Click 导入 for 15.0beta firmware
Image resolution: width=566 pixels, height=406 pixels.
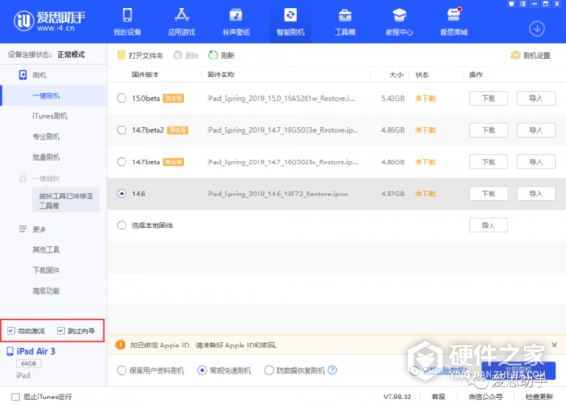[x=536, y=98]
